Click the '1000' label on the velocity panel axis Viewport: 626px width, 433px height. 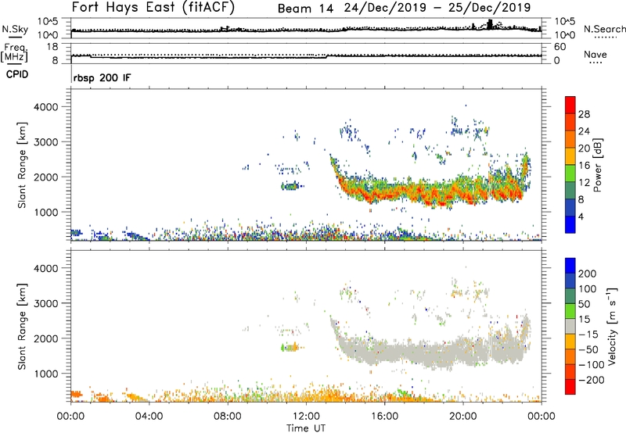[x=45, y=374]
